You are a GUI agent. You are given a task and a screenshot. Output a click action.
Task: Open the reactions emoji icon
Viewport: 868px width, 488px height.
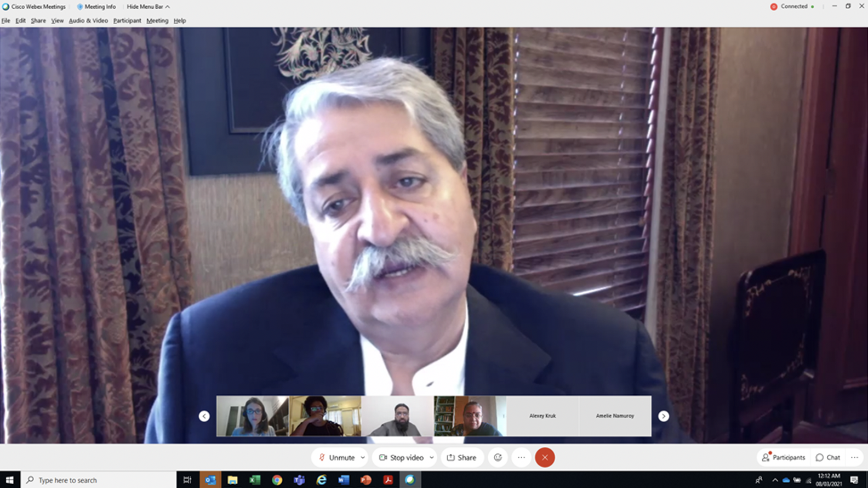point(498,457)
